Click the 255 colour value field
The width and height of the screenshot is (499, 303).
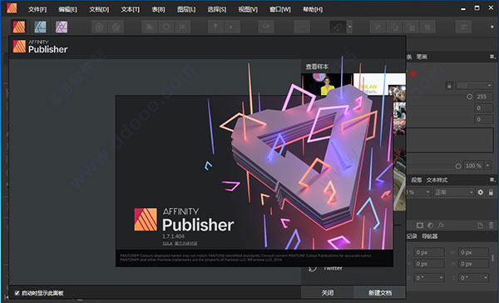pyautogui.click(x=484, y=97)
